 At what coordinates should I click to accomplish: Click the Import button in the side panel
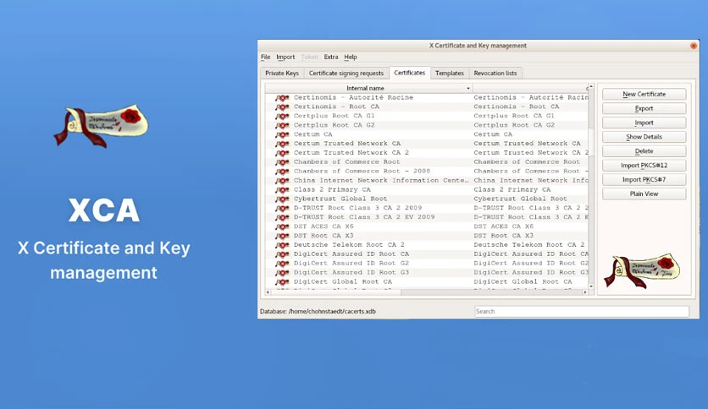[x=644, y=123]
